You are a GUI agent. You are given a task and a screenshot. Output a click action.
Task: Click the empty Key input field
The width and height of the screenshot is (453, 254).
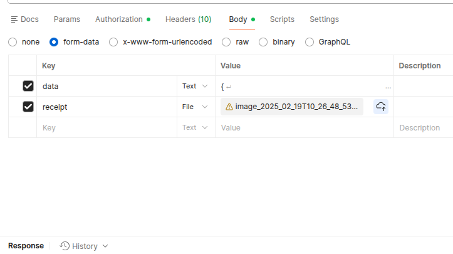107,127
